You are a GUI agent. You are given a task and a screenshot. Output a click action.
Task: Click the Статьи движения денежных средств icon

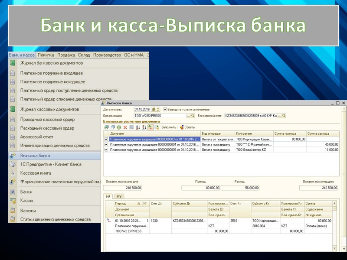click(x=13, y=219)
